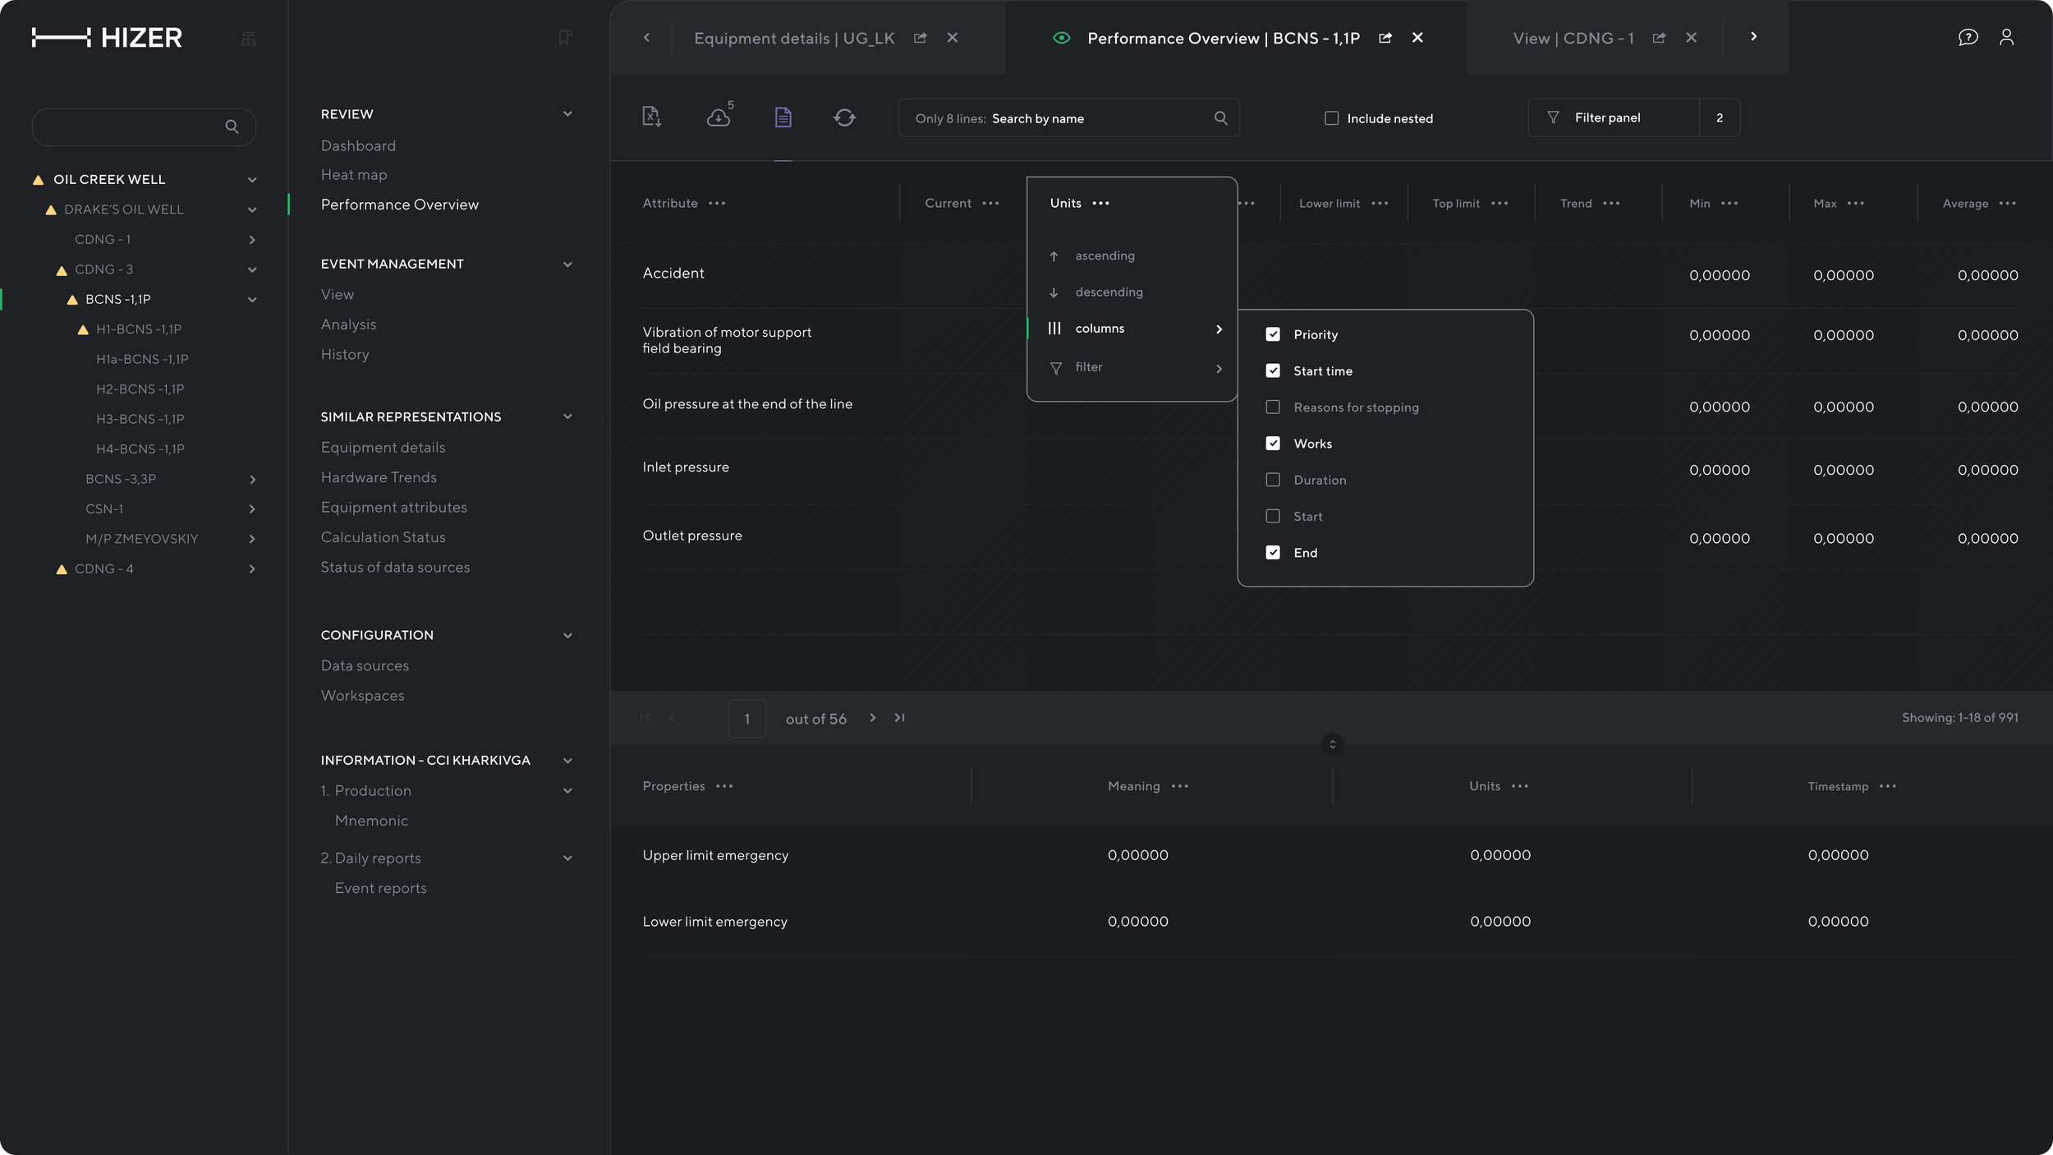The image size is (2053, 1155).
Task: Open the user profile icon
Action: click(2006, 37)
